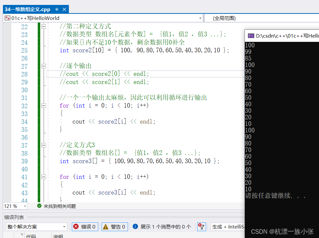This screenshot has height=238, width=319.
Task: Click the 未找到相关问题 status text
Action: click(60, 206)
